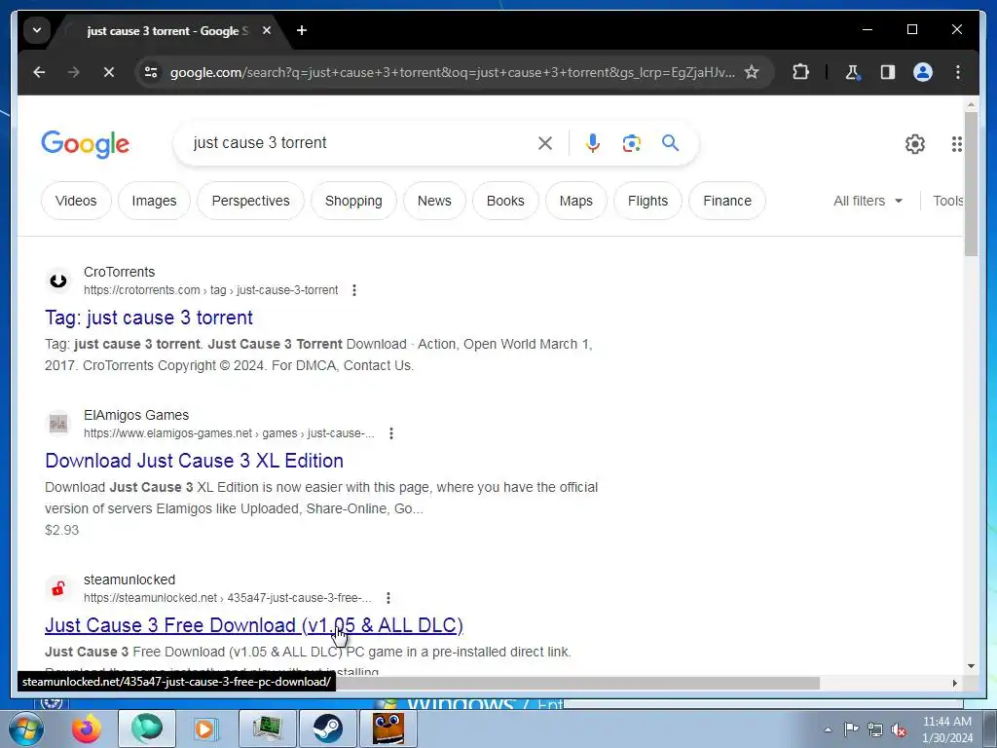
Task: Open the Flights filter
Action: (x=647, y=201)
